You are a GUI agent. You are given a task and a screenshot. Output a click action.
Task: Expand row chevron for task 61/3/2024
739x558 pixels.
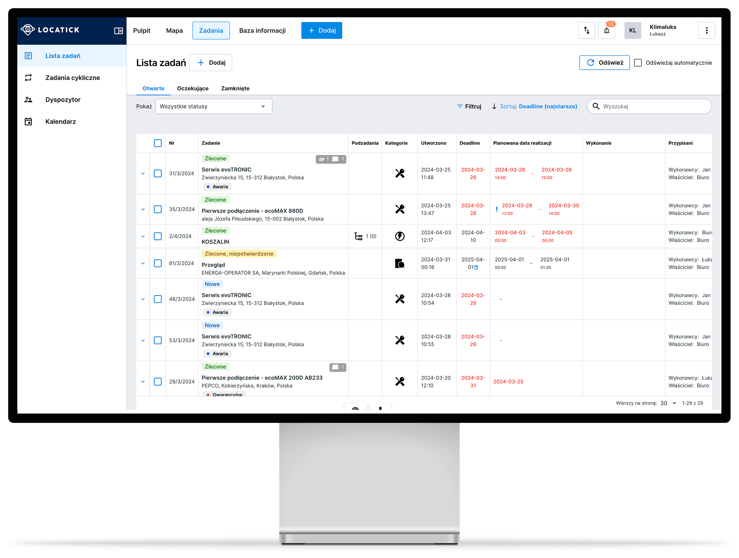pos(143,263)
